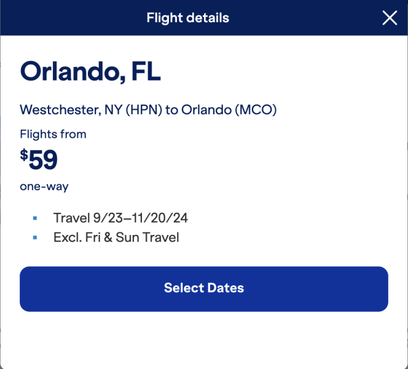Click the Flights from label
Viewport: 408px width, 369px height.
[53, 134]
